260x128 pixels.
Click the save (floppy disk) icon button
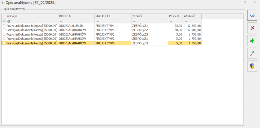pos(252,15)
